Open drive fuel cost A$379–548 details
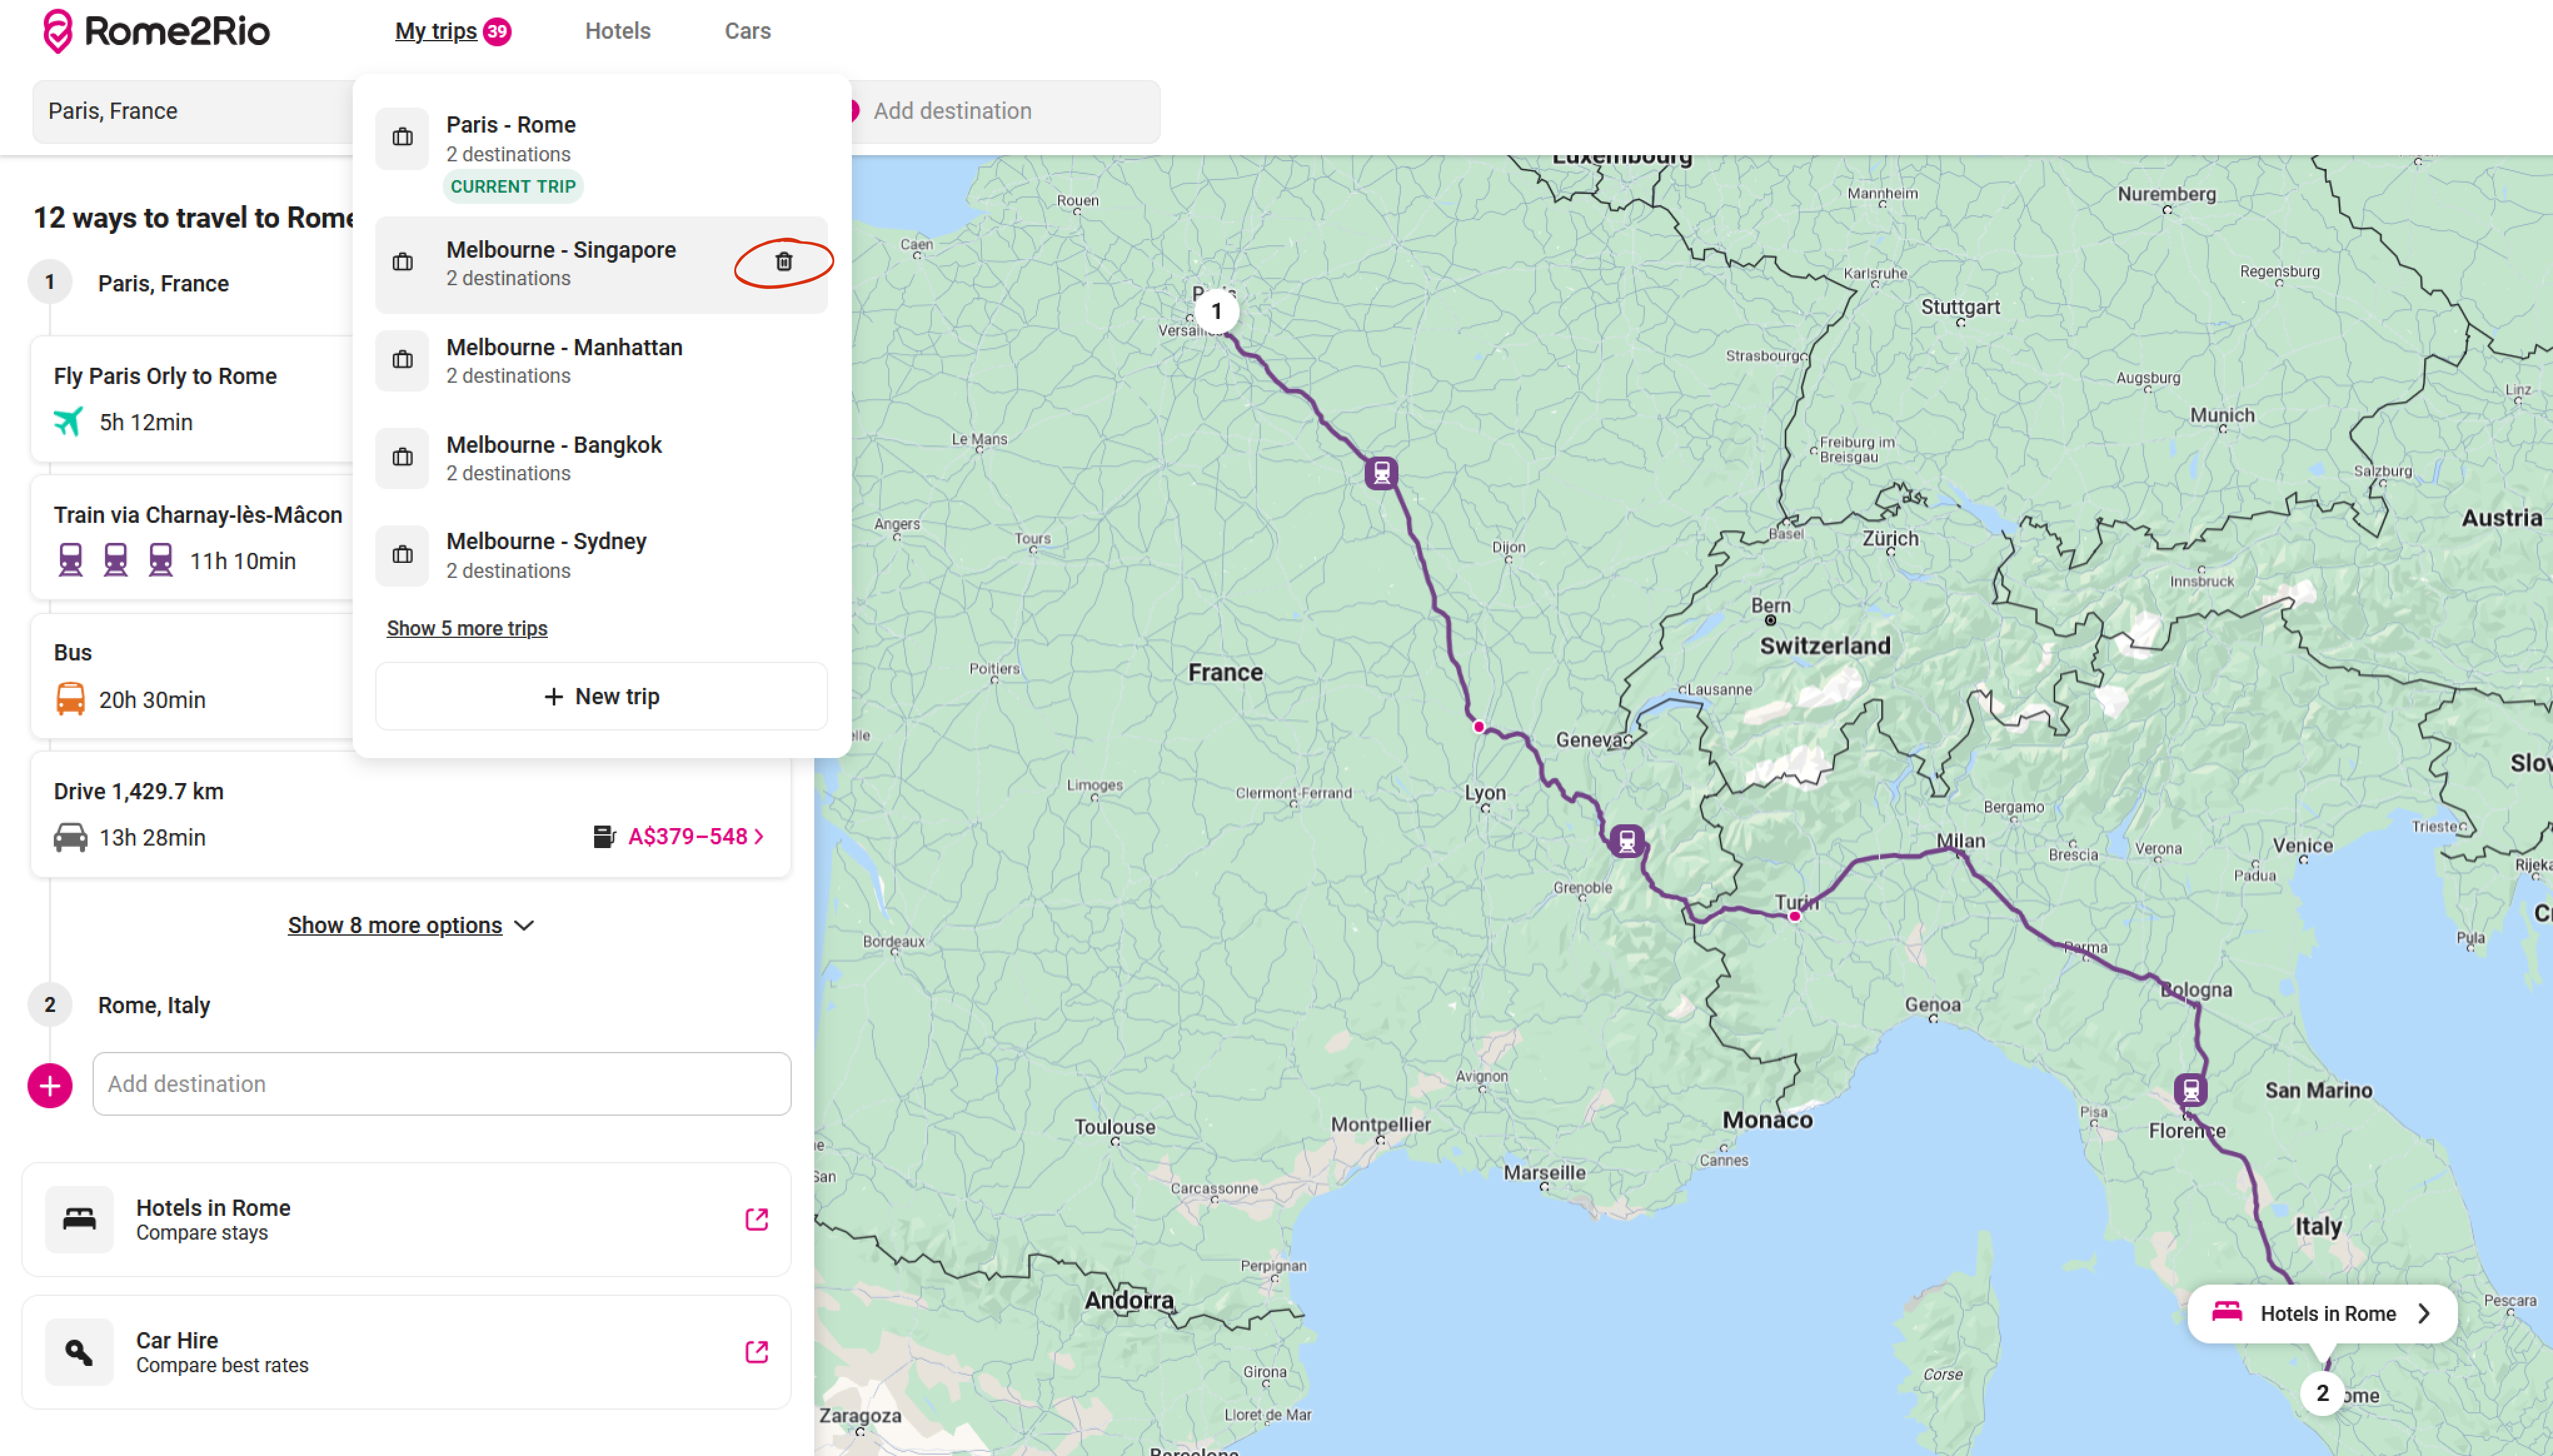The width and height of the screenshot is (2553, 1456). pos(687,836)
